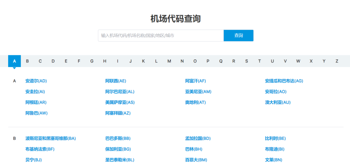Open 波斯尼亚和黑塞哥维那(BA) link
350x167 pixels.
[x=51, y=139]
